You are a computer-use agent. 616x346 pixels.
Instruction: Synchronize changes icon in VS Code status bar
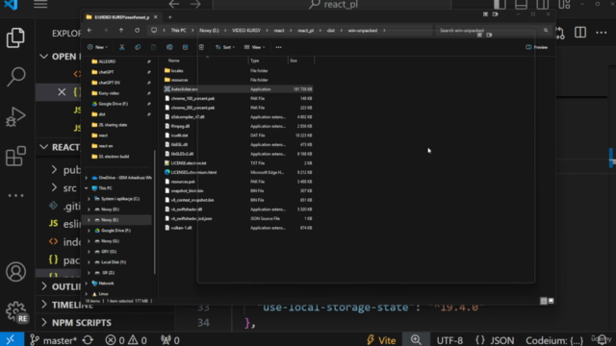[88, 340]
